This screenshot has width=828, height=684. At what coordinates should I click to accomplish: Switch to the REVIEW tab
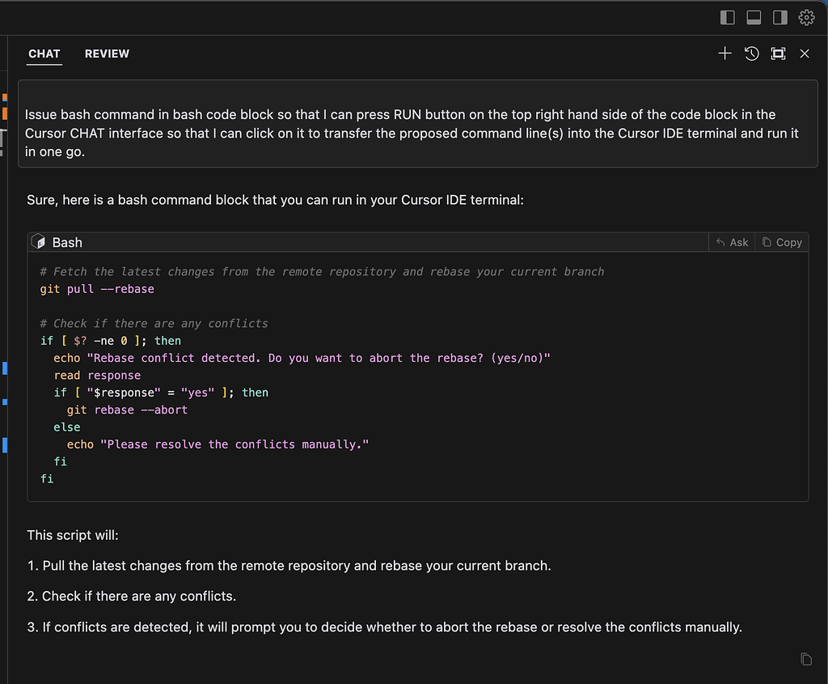pos(107,53)
